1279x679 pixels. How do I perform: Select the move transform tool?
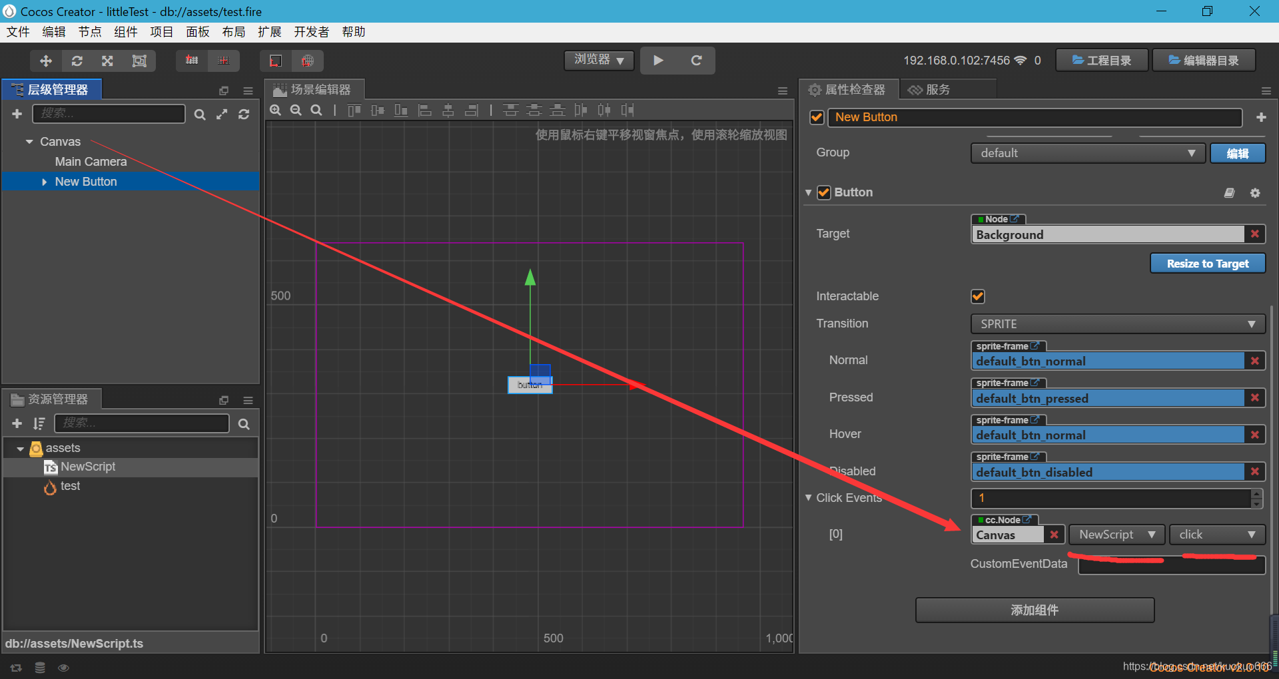click(46, 61)
